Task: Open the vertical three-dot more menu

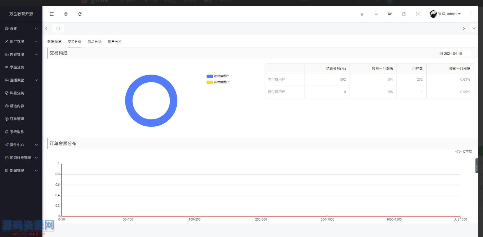Action: click(x=471, y=14)
